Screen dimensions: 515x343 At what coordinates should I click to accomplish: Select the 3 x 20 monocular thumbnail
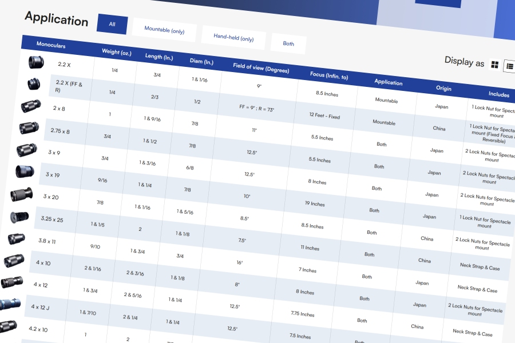point(22,194)
